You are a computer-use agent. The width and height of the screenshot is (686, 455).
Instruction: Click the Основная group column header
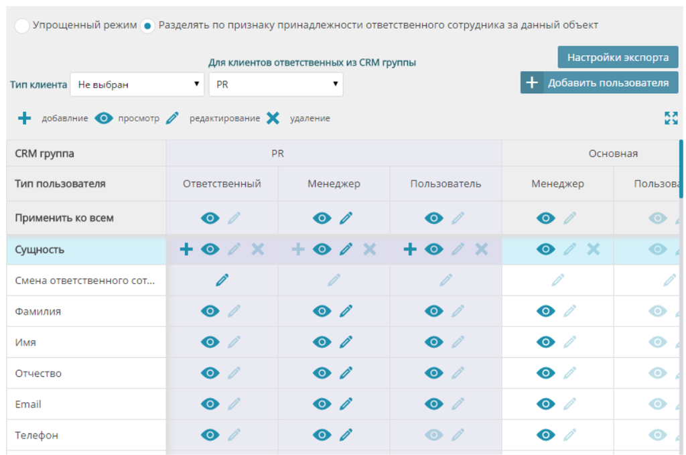point(612,153)
